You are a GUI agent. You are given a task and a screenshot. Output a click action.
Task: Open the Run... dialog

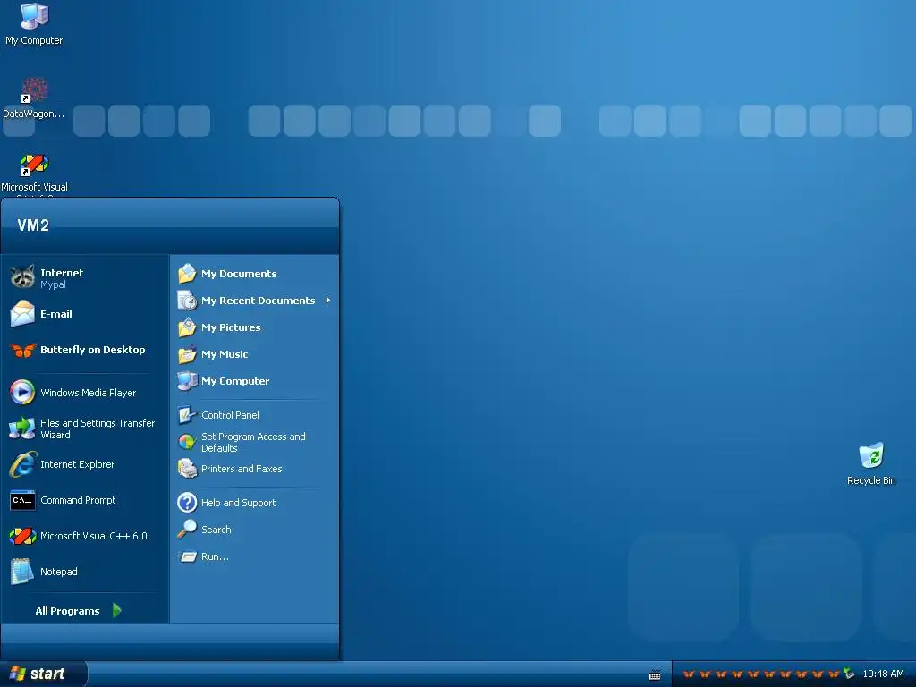pyautogui.click(x=255, y=556)
